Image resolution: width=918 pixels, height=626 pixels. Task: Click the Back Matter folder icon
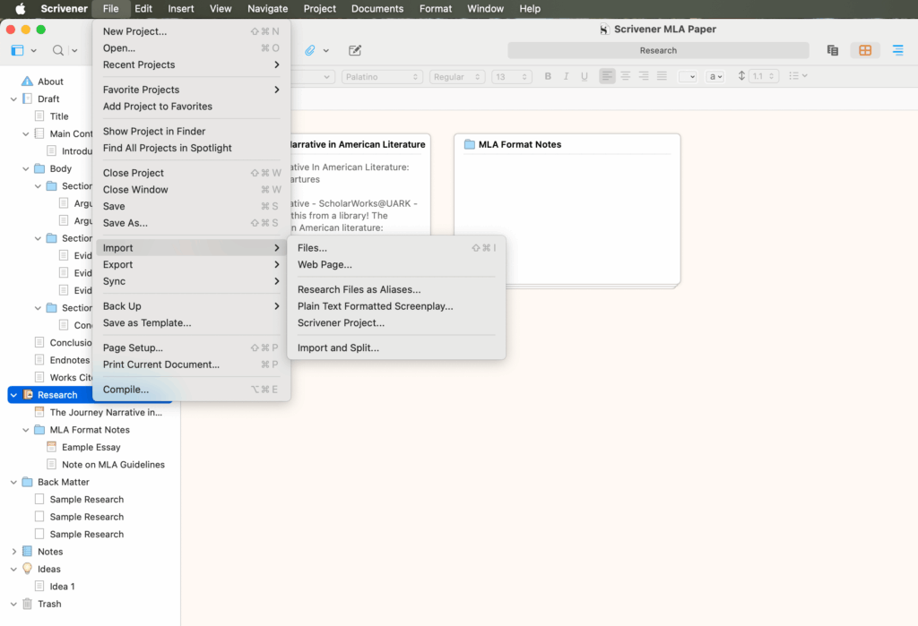(x=27, y=482)
